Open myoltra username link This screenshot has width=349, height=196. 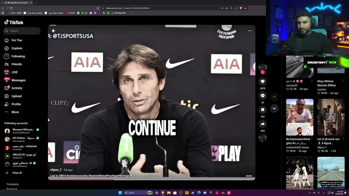tap(322, 90)
